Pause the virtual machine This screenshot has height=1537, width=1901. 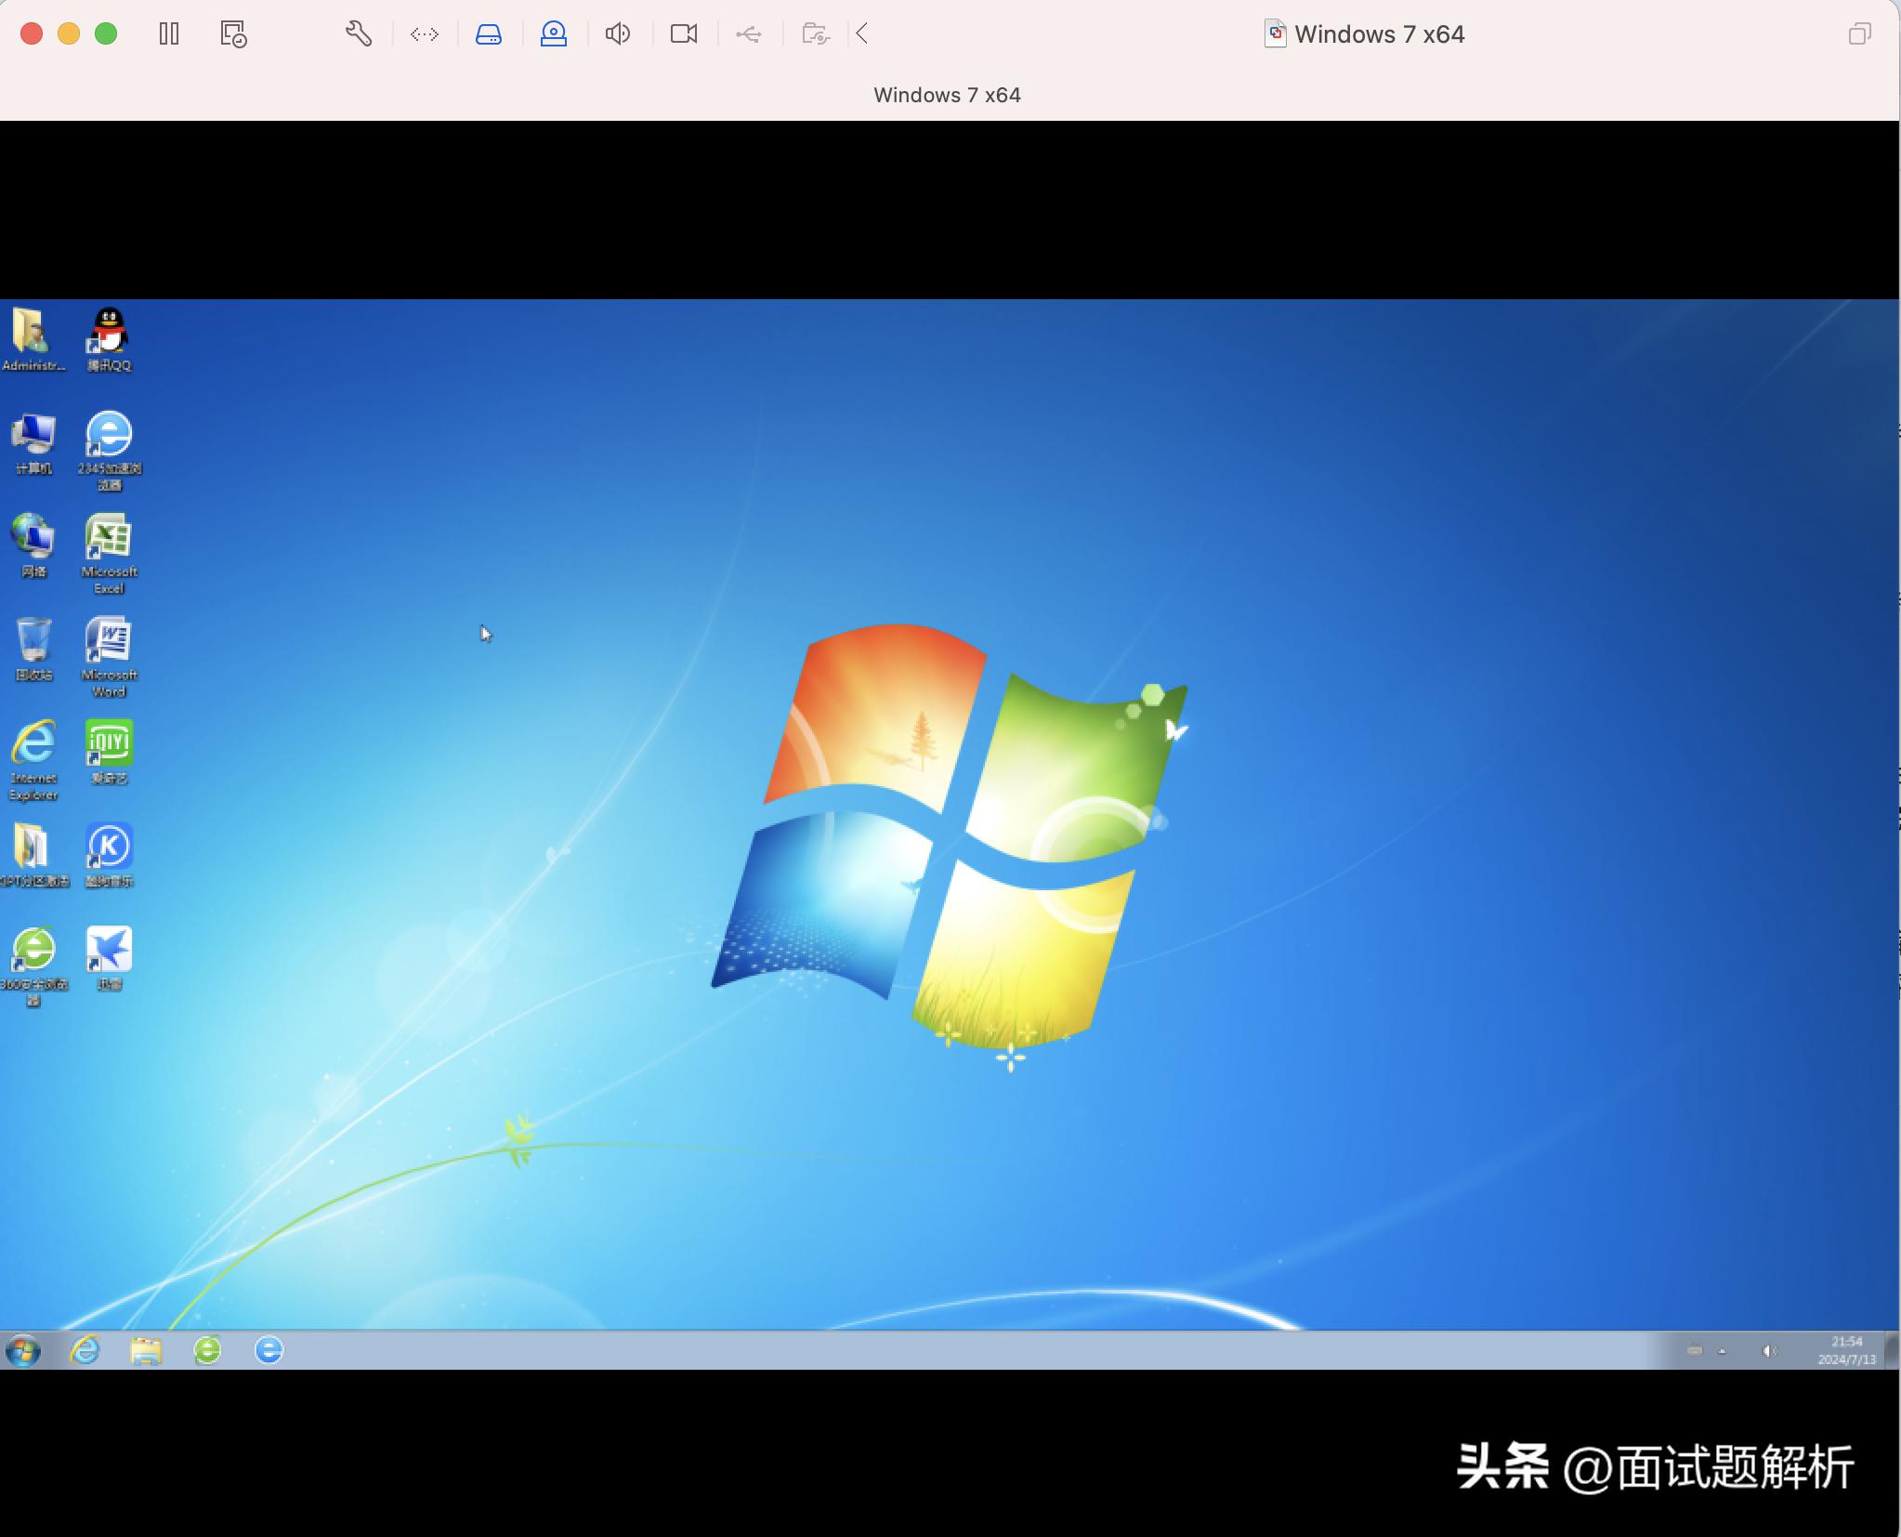168,34
